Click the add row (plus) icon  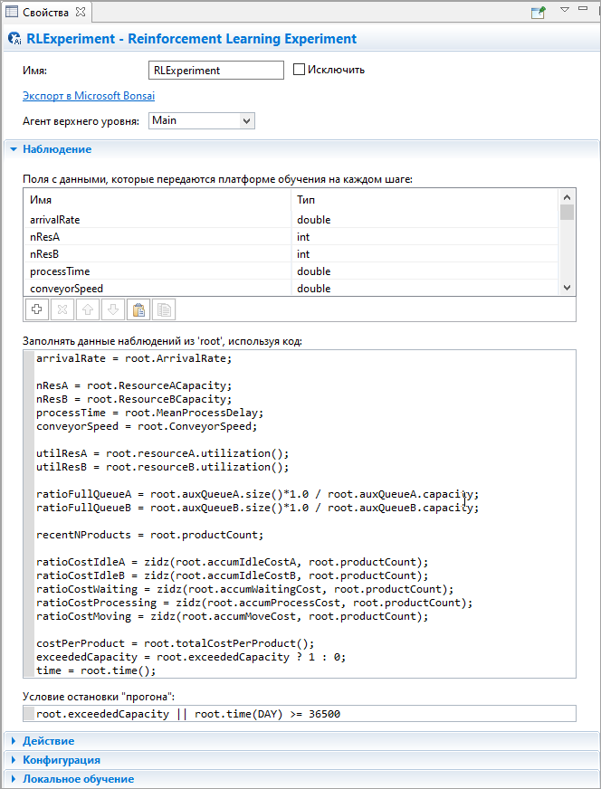tap(37, 309)
